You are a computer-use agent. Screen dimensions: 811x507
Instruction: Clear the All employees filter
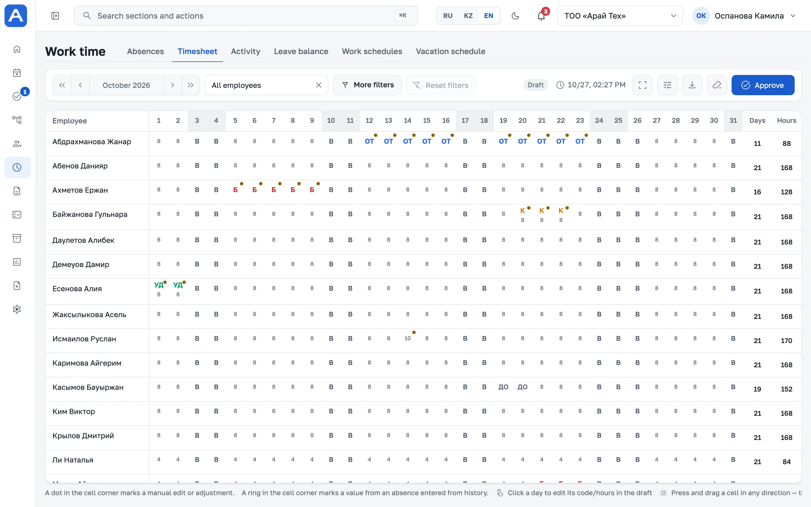(x=319, y=85)
